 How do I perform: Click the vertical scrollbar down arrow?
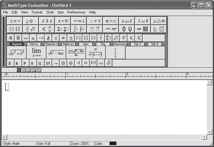coord(209,132)
